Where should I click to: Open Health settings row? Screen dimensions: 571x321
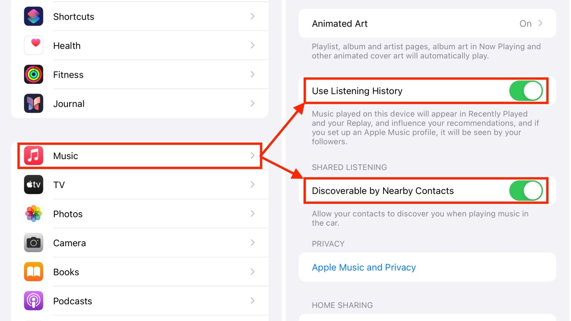[131, 45]
